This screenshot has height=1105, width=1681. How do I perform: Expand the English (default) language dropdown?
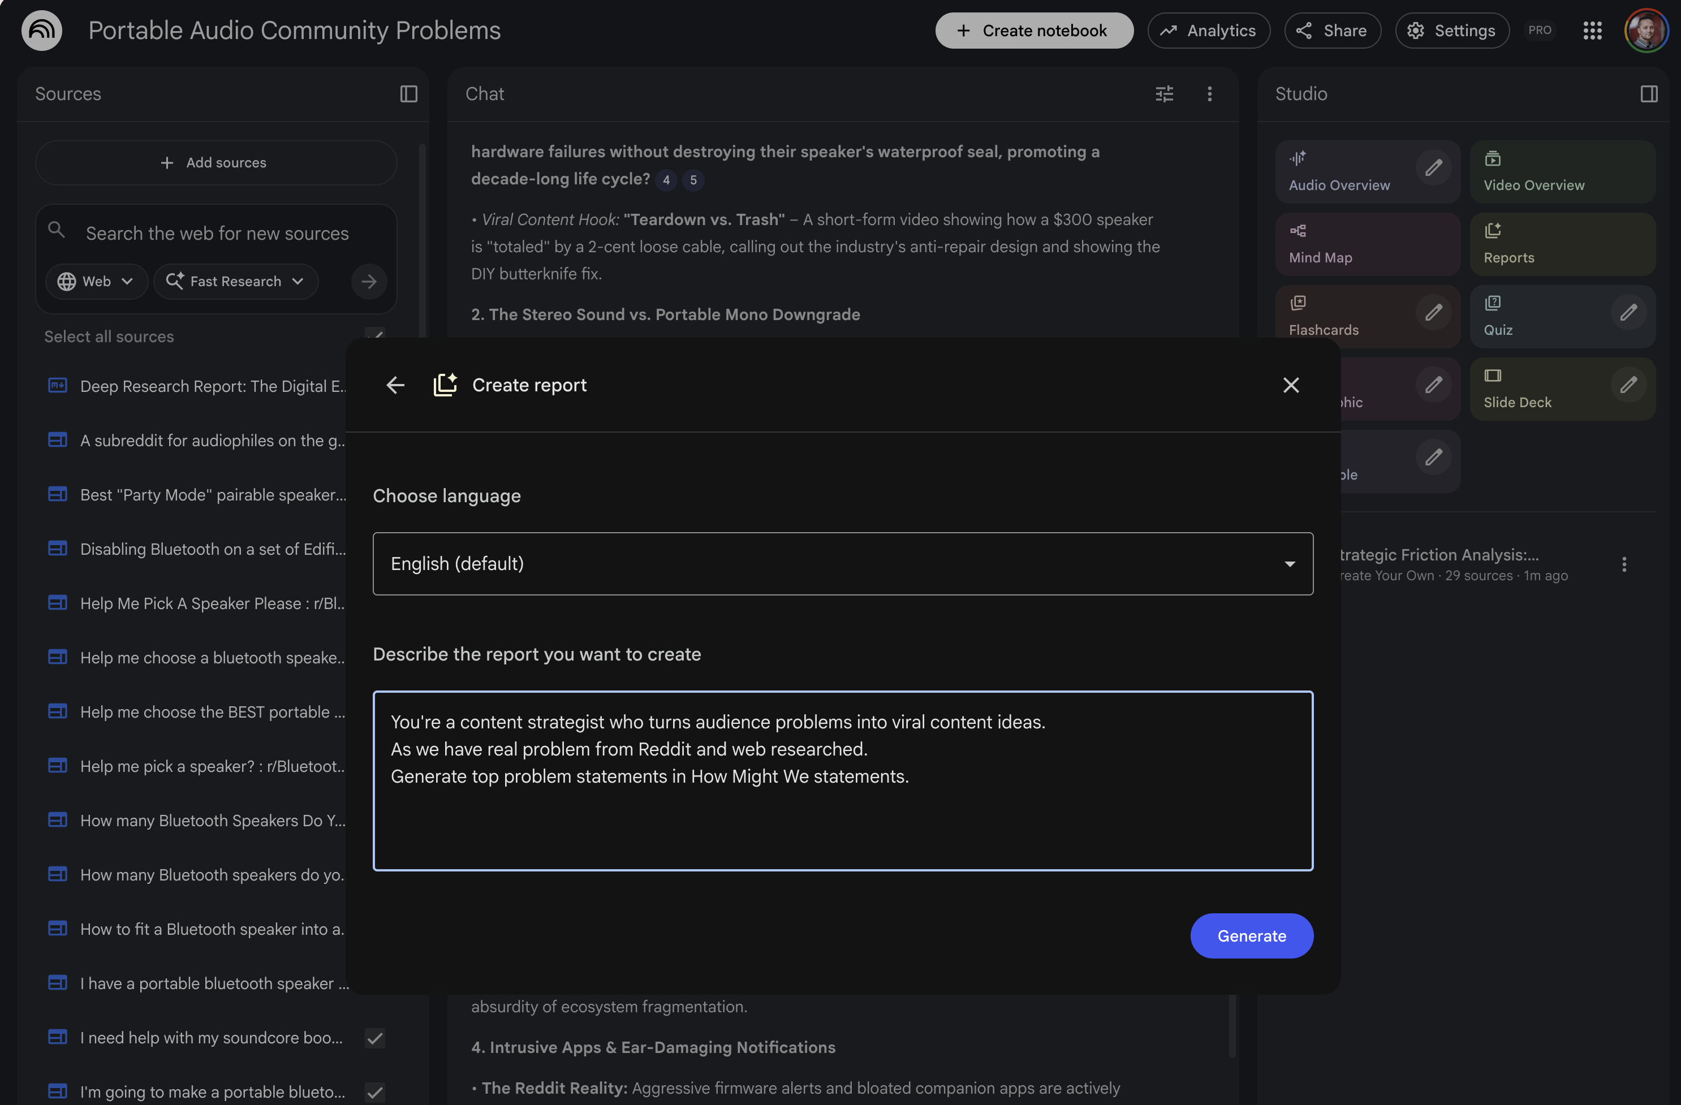(843, 563)
